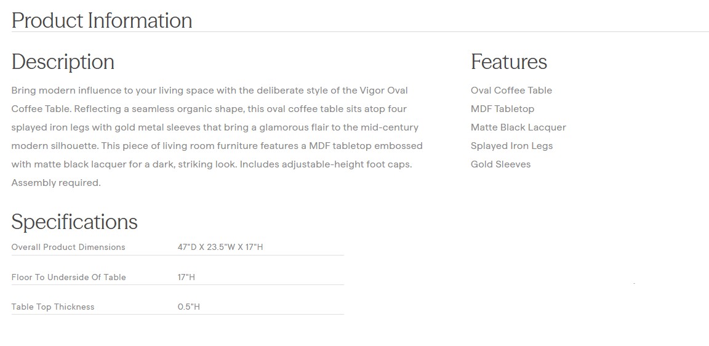
Task: Click the Matte Black Lacquer feature
Action: (x=518, y=127)
